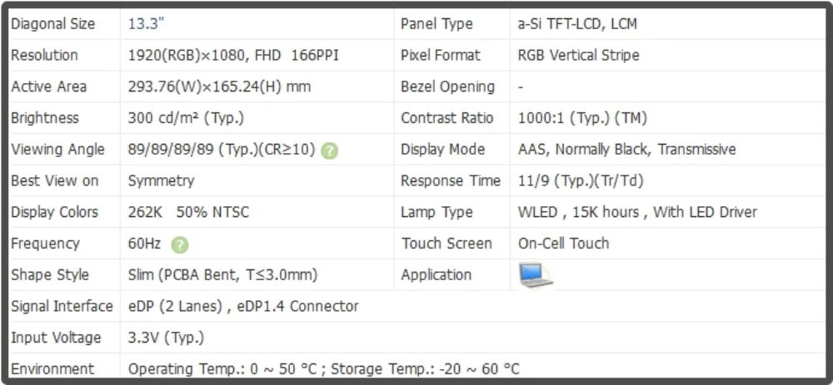Click the Symmetry Best View value

pos(161,180)
